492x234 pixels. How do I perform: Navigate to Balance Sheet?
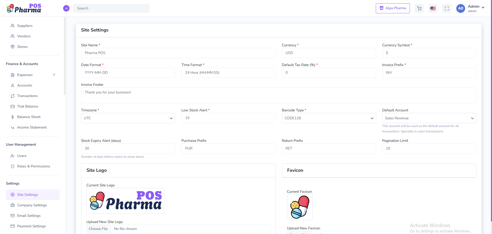(x=29, y=117)
